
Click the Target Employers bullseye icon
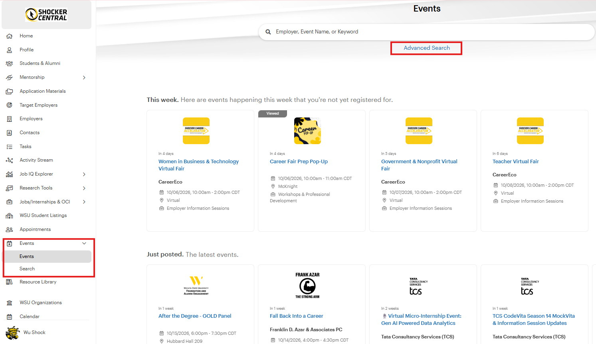10,105
